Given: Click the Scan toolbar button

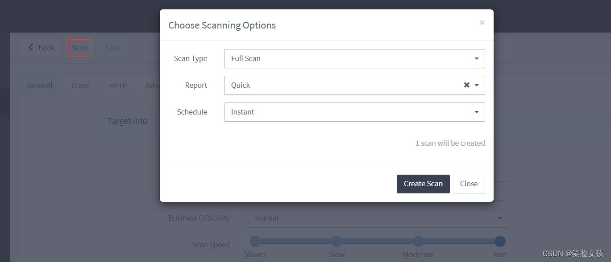Looking at the screenshot, I should point(79,48).
